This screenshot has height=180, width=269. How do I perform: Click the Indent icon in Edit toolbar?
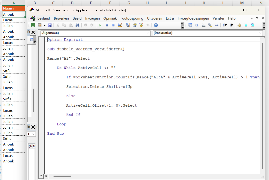pyautogui.click(x=225, y=25)
